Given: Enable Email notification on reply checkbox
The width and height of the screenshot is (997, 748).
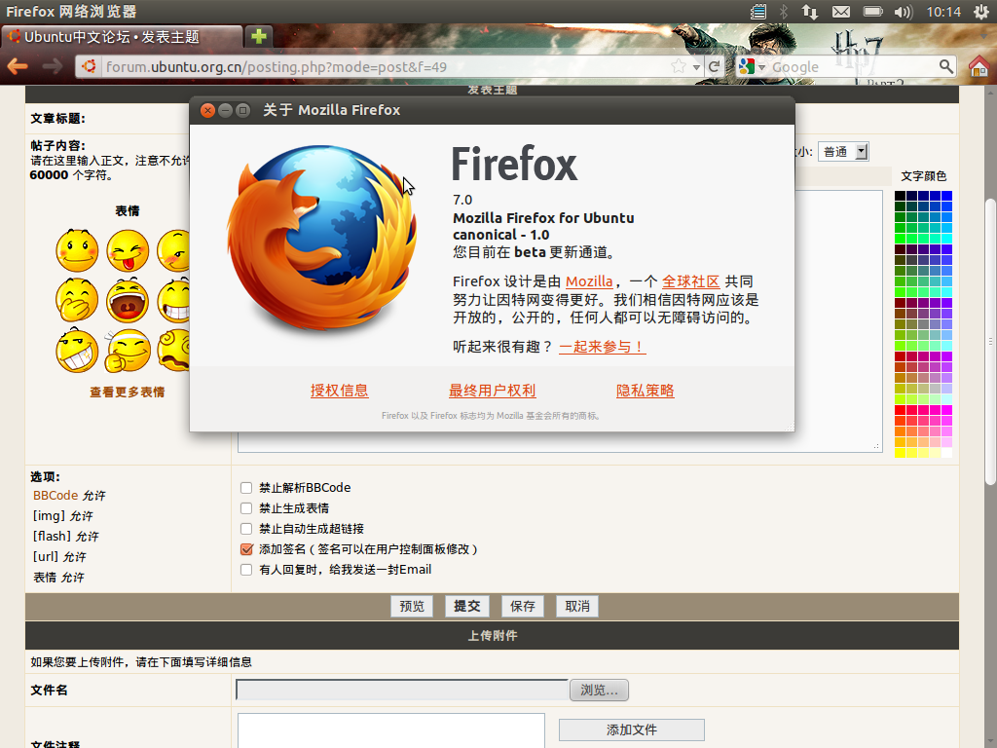Looking at the screenshot, I should coord(246,569).
